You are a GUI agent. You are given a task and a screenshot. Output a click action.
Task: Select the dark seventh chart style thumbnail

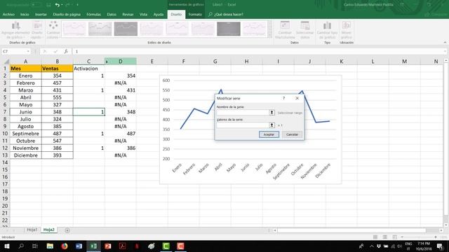[x=229, y=29]
